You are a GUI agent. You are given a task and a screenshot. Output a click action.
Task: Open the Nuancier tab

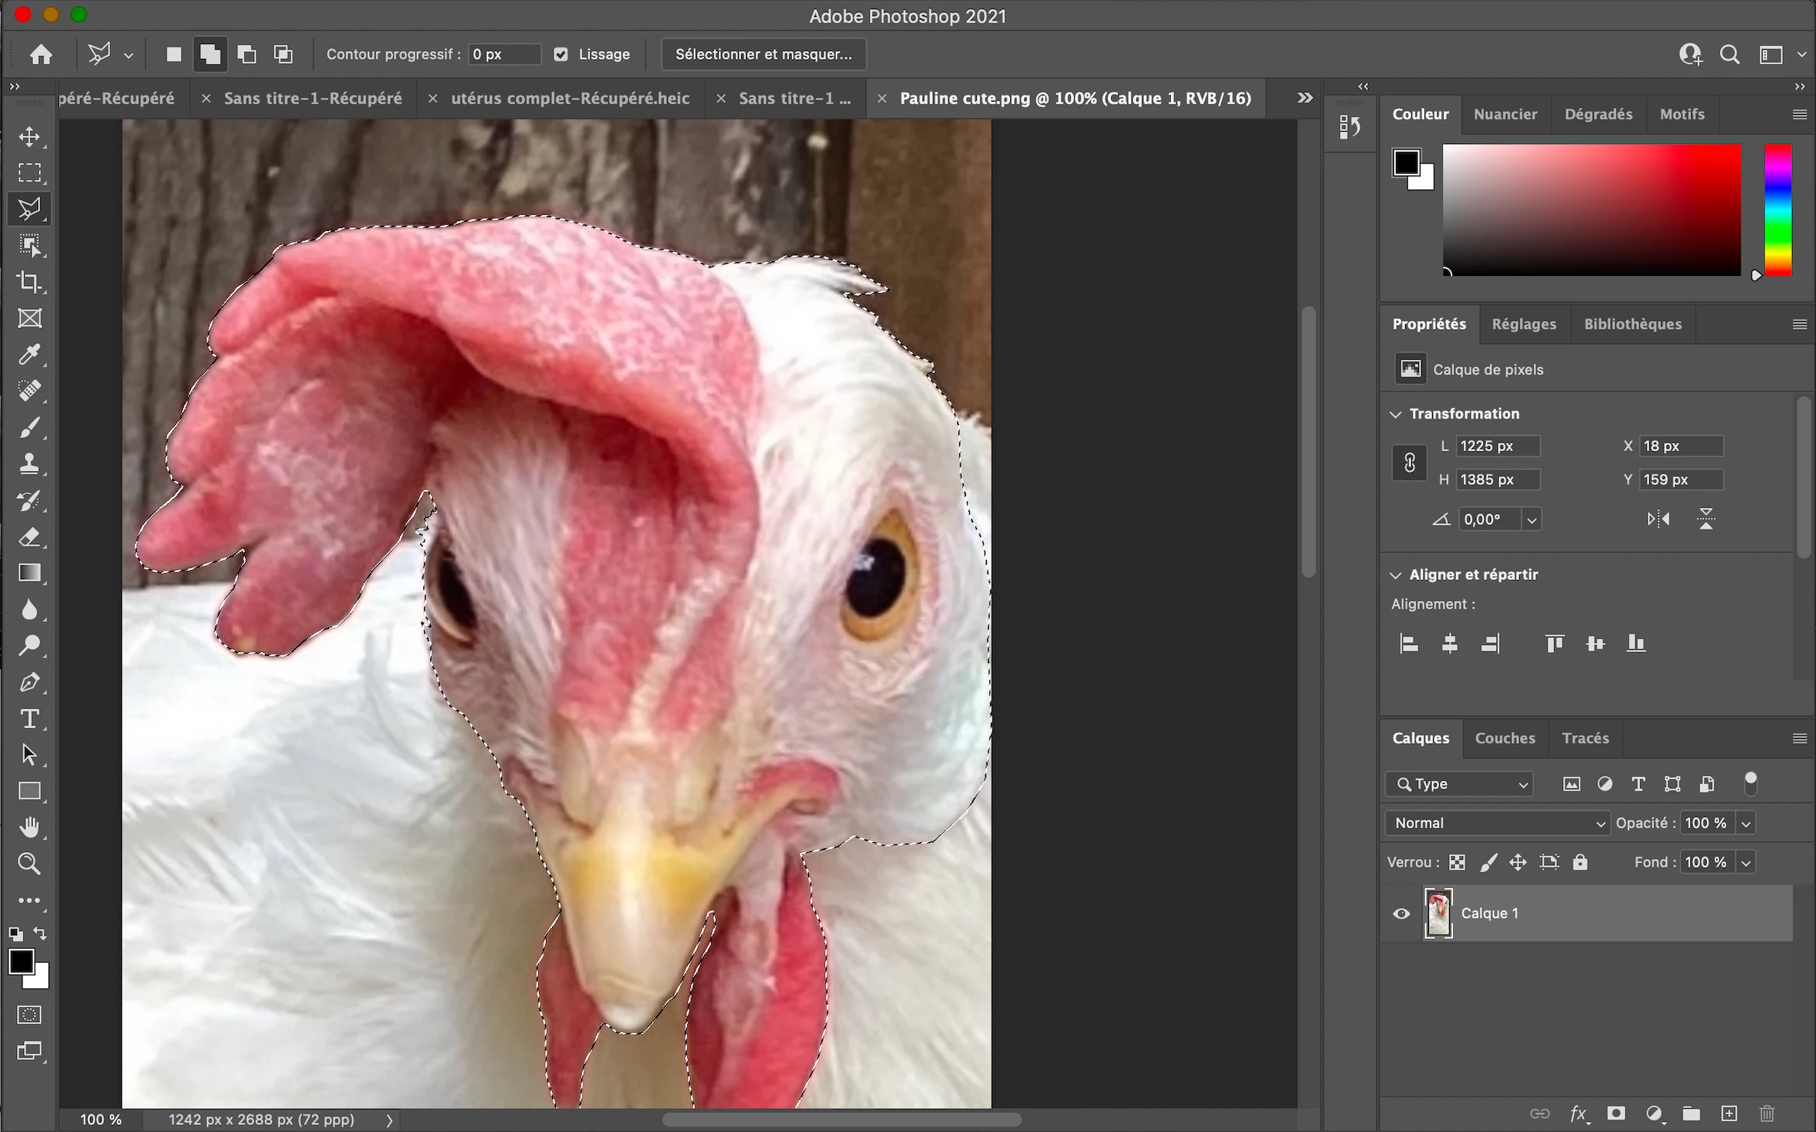1504,114
